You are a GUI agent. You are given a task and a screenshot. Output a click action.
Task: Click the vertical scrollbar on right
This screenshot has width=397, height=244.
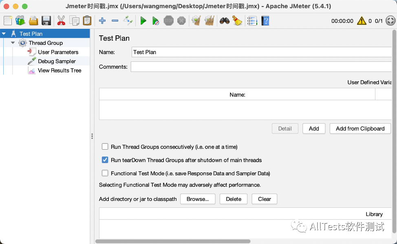pos(394,131)
